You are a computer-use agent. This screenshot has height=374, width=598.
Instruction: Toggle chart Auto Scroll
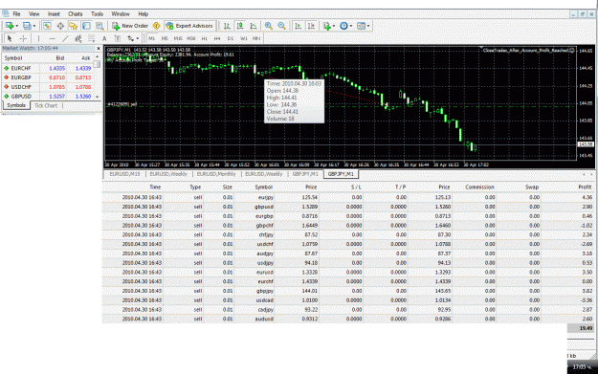299,26
